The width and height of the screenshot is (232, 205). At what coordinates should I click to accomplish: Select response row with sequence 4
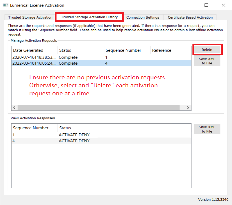click(x=101, y=141)
